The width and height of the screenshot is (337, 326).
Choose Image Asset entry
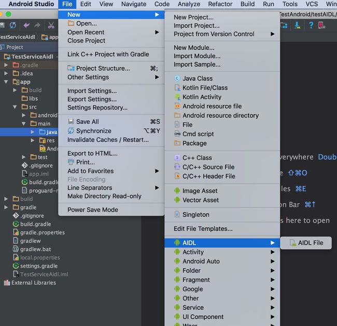222,190
